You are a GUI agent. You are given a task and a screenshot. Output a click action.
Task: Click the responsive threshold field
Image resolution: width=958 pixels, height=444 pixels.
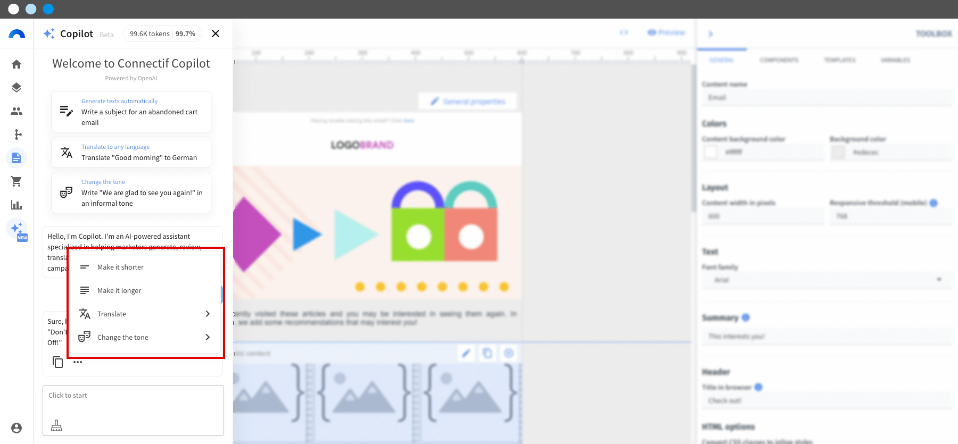coord(890,216)
